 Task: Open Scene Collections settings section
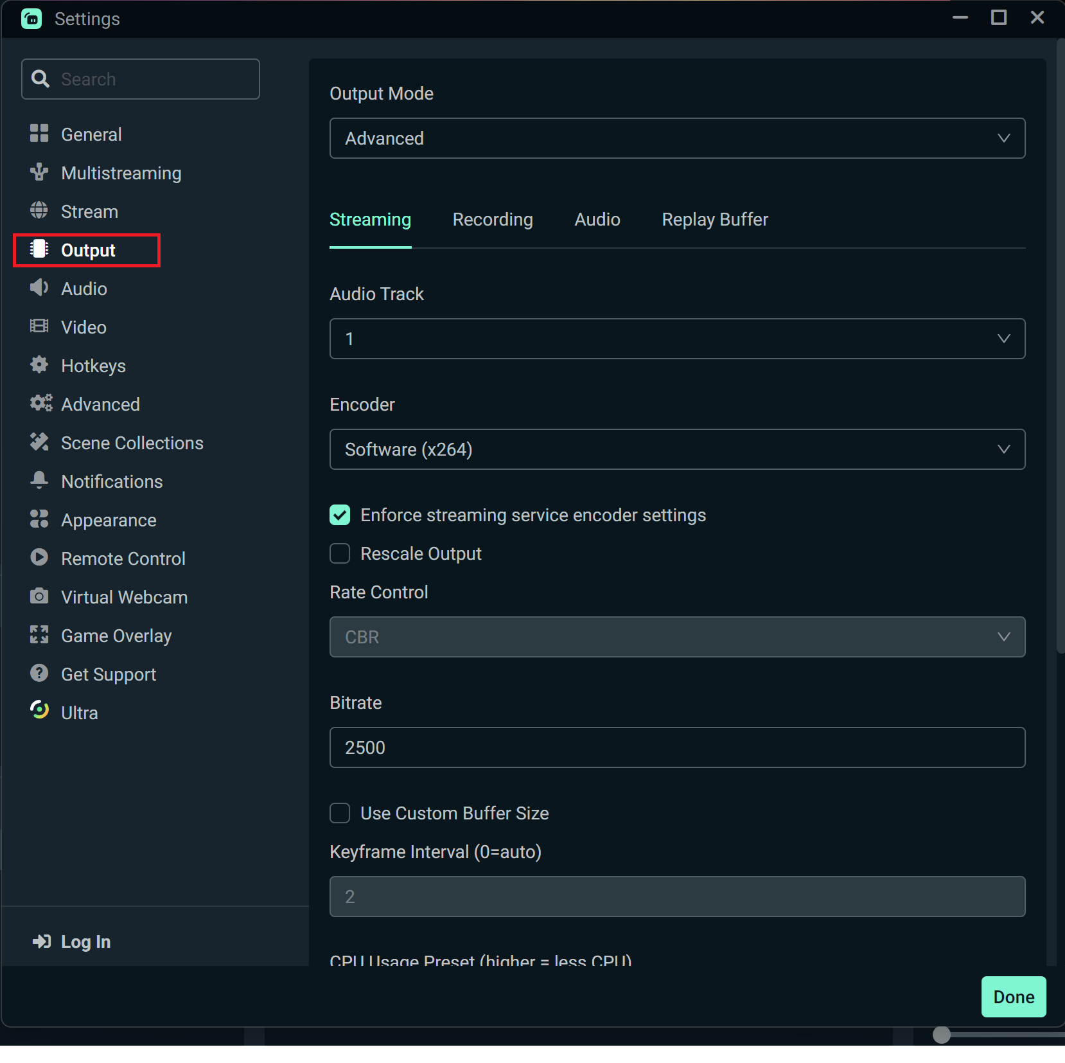click(132, 443)
